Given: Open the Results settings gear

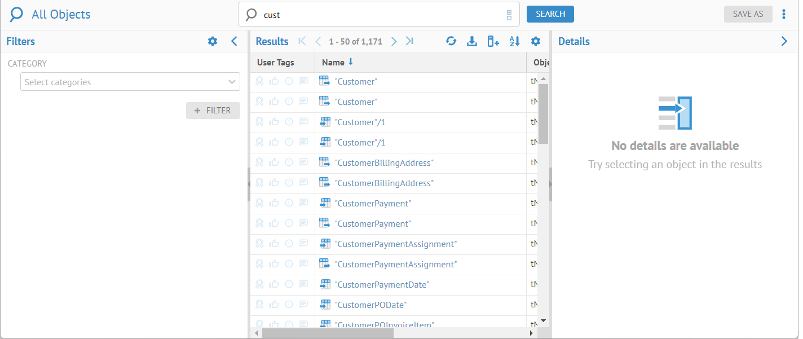Looking at the screenshot, I should click(x=536, y=41).
